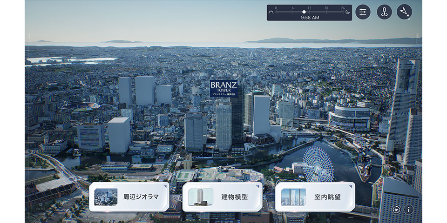Open the display settings sliders icon
The height and width of the screenshot is (223, 447).
[363, 12]
